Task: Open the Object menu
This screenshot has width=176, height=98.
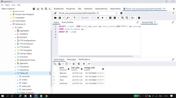Action: point(7,5)
